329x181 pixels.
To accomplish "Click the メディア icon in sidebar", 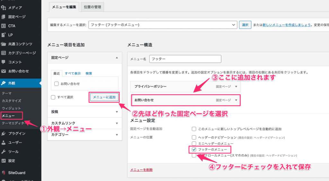I will click(4, 7).
